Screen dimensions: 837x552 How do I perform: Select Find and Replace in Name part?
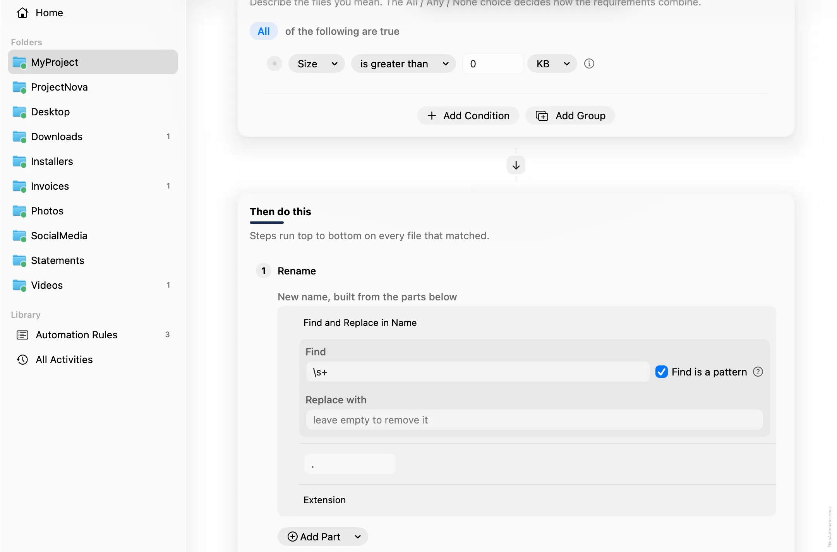360,322
